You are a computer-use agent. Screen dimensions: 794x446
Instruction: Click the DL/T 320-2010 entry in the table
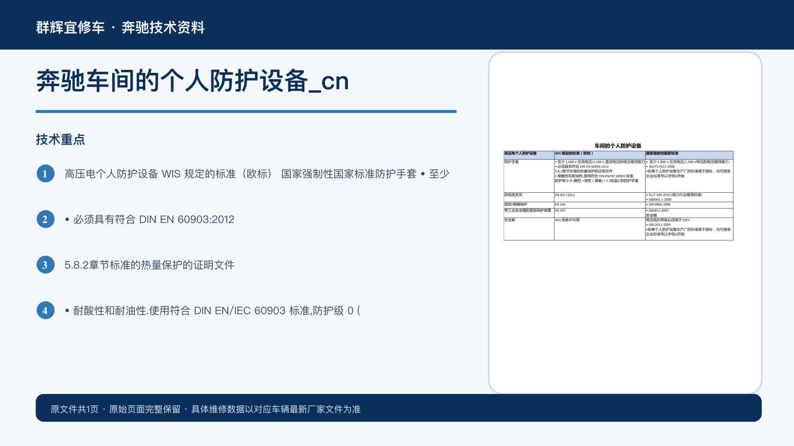pyautogui.click(x=674, y=195)
